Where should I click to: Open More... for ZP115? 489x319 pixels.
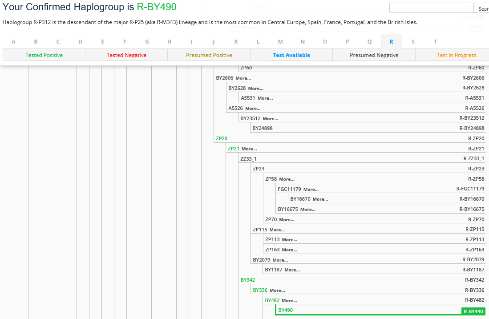point(277,230)
